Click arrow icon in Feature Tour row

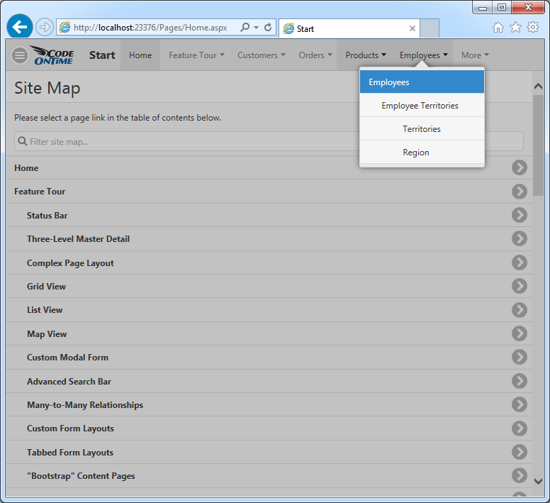tap(520, 192)
